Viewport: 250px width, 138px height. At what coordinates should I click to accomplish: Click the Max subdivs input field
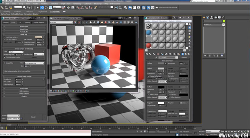point(18,82)
